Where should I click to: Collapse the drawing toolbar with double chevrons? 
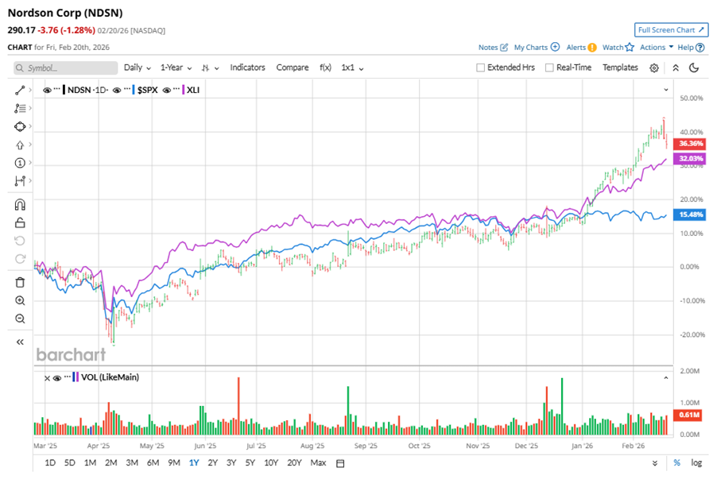click(x=18, y=342)
